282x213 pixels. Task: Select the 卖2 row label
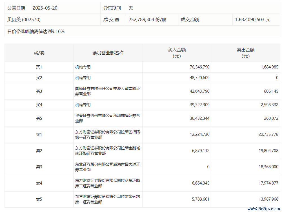tap(39, 151)
